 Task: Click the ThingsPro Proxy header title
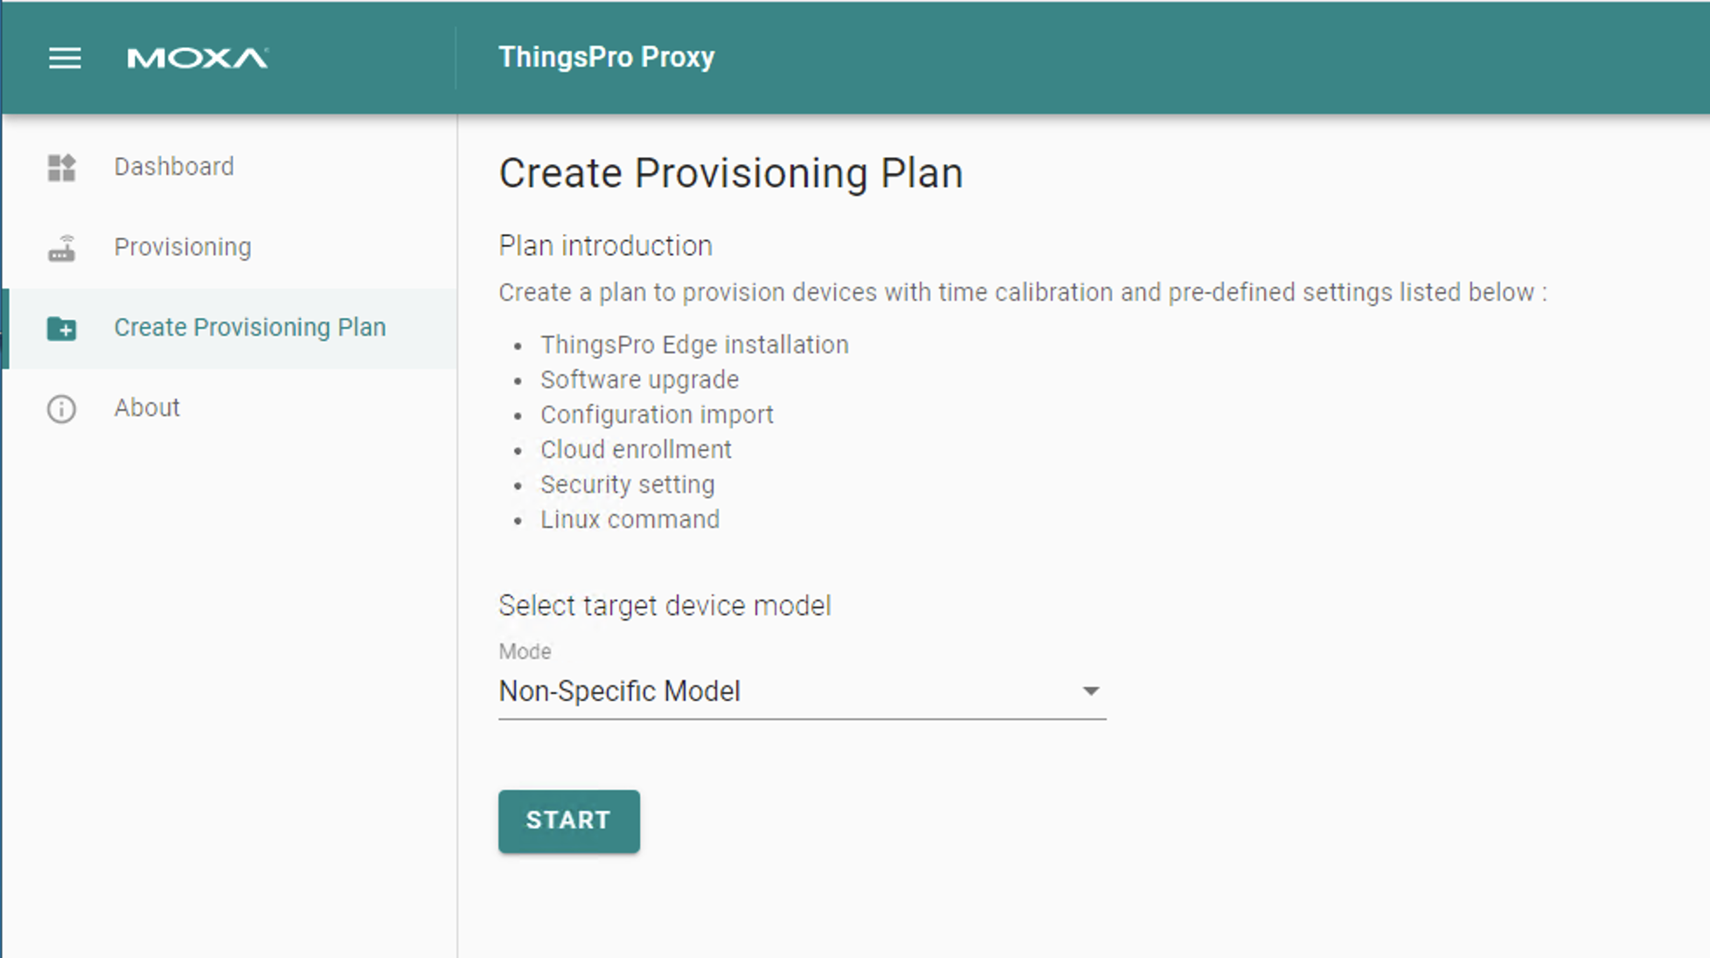click(607, 57)
